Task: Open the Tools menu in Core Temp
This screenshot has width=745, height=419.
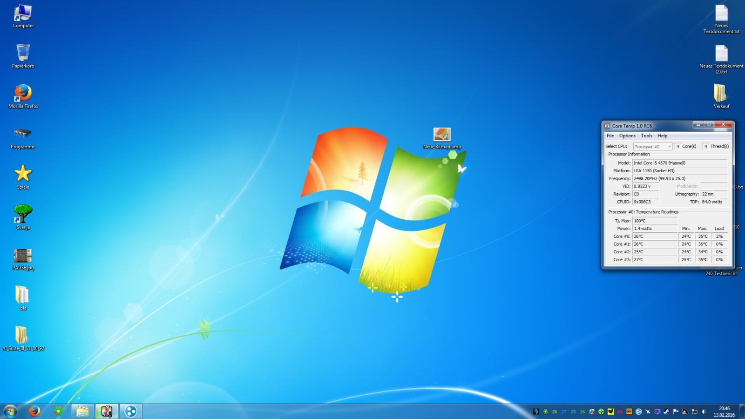Action: [x=646, y=136]
